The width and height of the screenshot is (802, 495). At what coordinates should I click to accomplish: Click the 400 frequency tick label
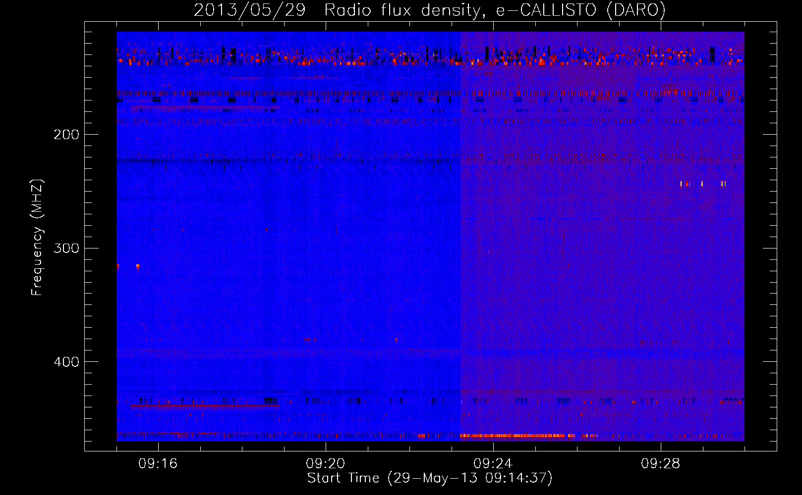coord(66,362)
